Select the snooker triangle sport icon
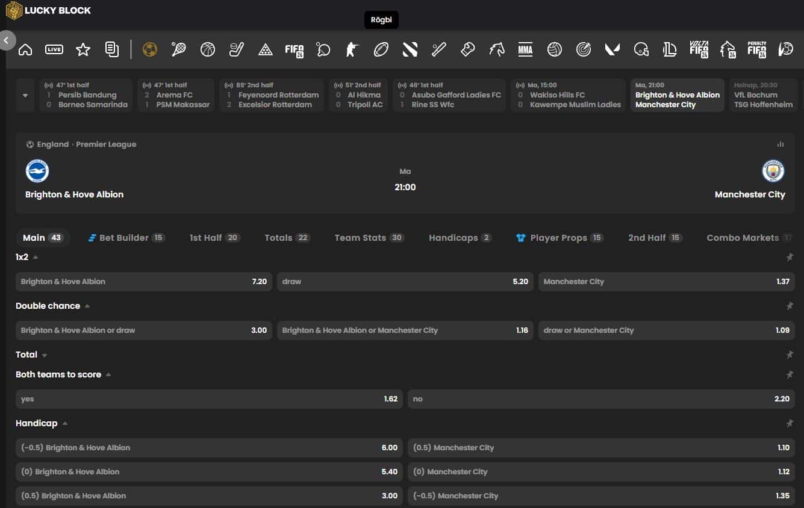 point(266,49)
